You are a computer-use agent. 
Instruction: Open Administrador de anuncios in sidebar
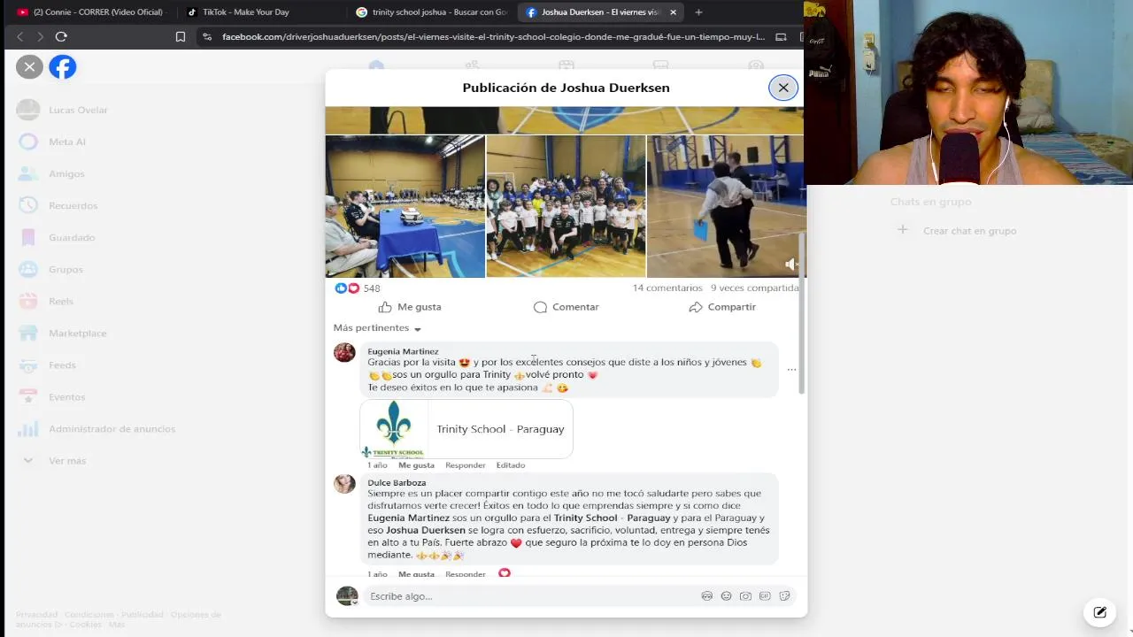112,428
